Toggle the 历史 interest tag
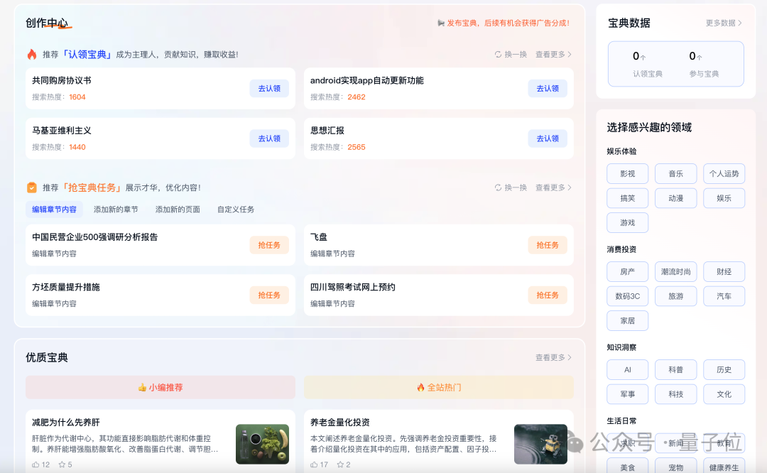This screenshot has width=767, height=473. pyautogui.click(x=724, y=370)
